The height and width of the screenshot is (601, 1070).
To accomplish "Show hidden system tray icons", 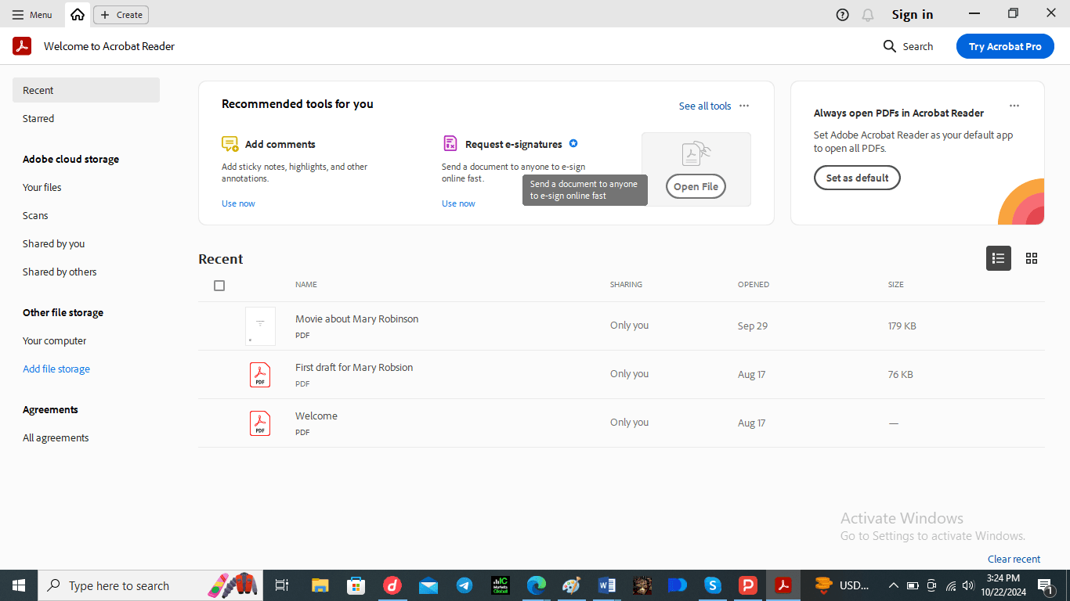I will click(893, 585).
